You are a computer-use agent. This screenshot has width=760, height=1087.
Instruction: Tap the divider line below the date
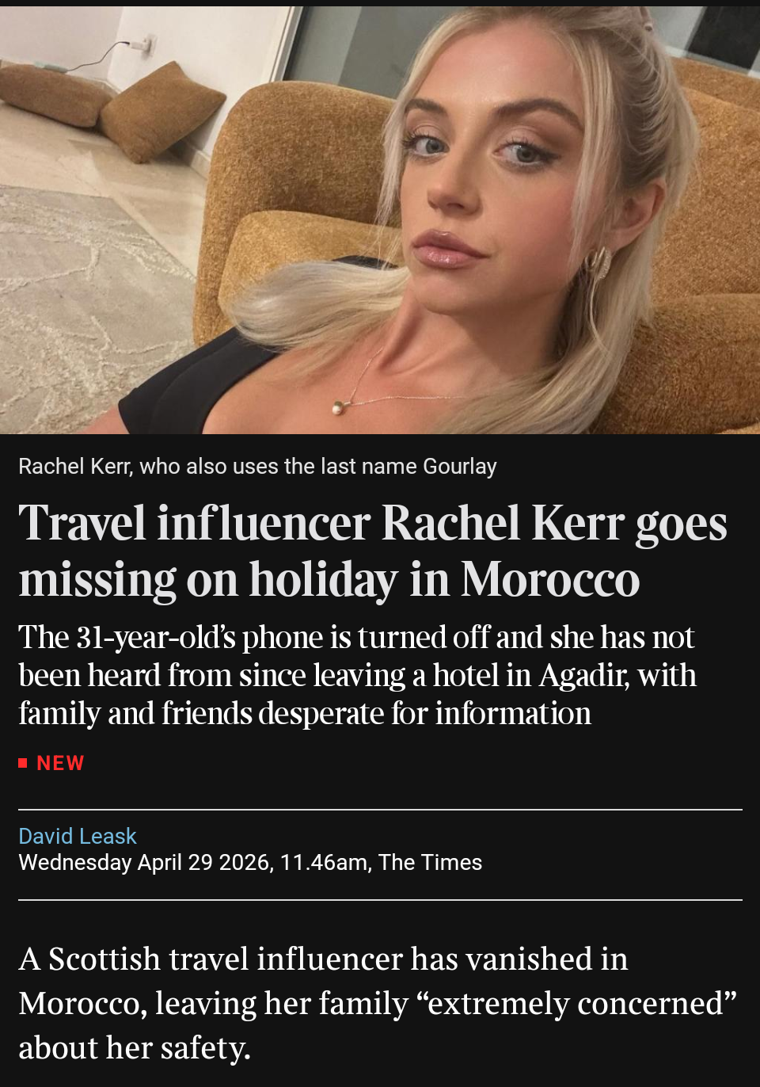point(380,900)
